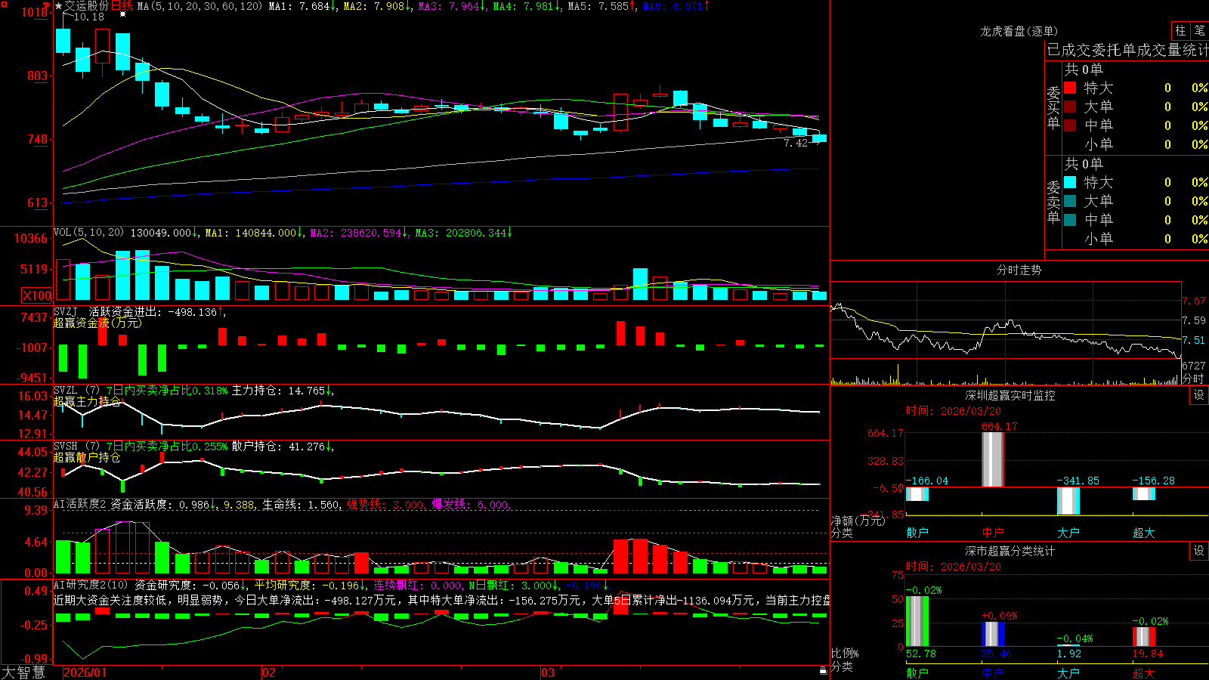
Task: Click 散户持仓: 41.276 value
Action: (x=282, y=447)
